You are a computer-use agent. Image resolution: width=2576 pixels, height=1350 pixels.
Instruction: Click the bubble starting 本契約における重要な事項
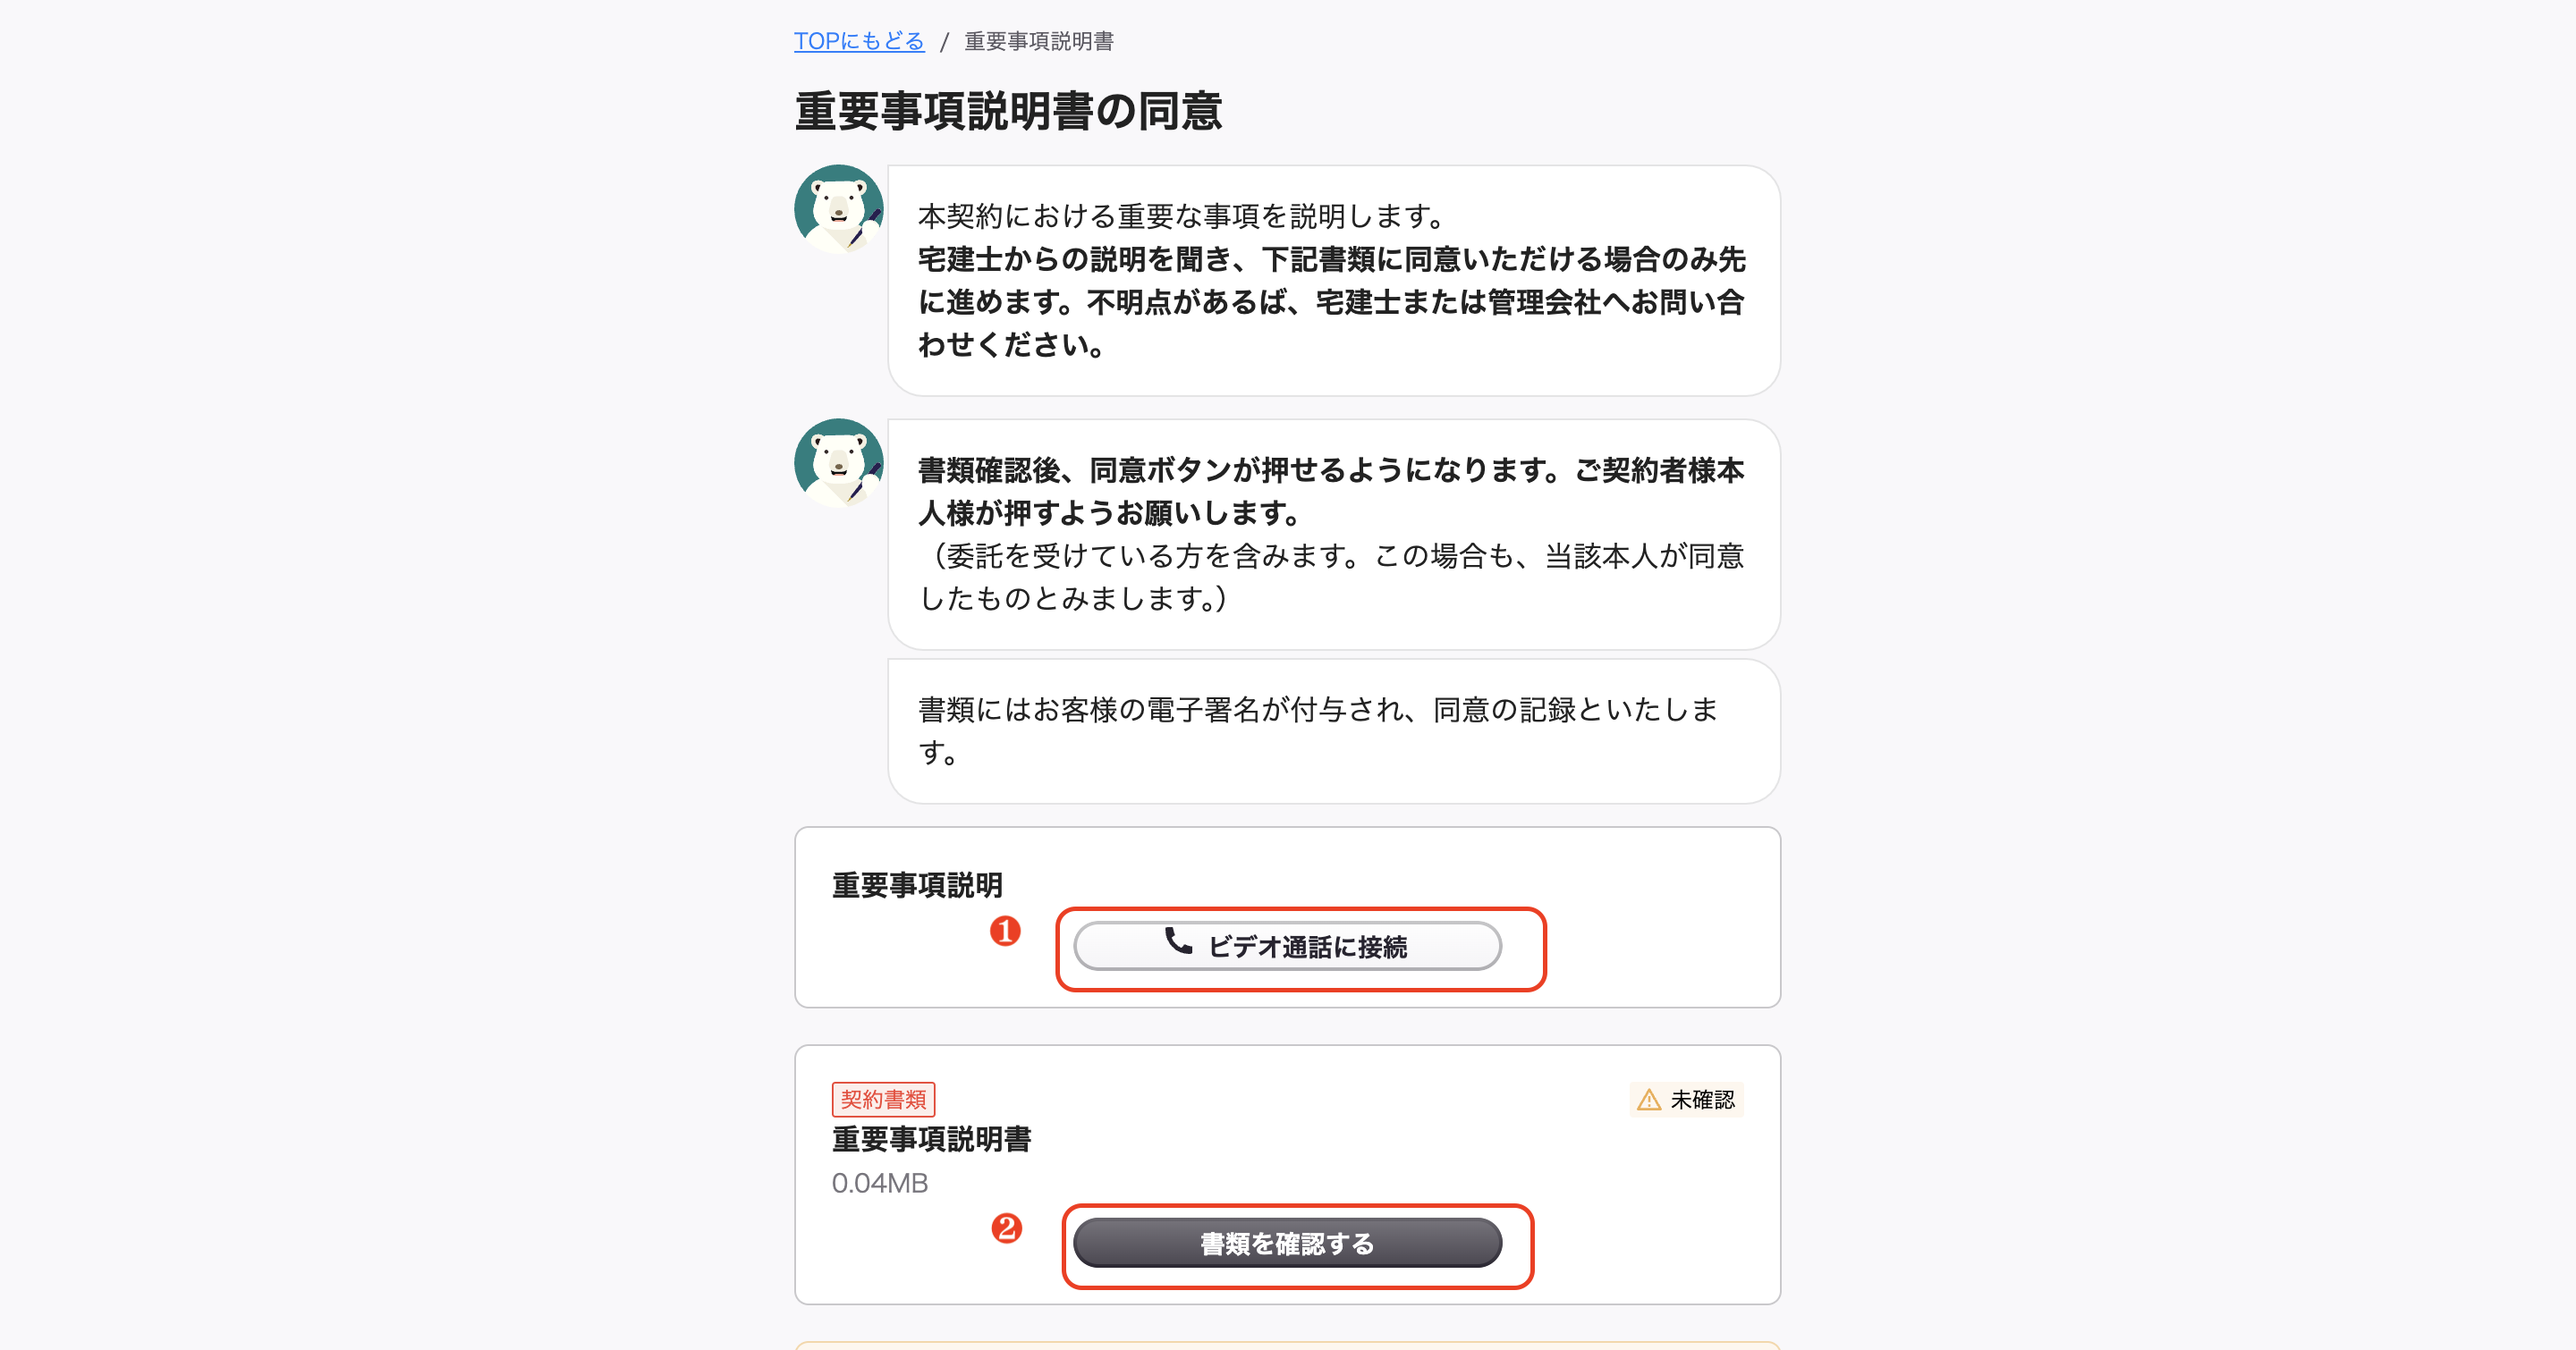point(1334,281)
